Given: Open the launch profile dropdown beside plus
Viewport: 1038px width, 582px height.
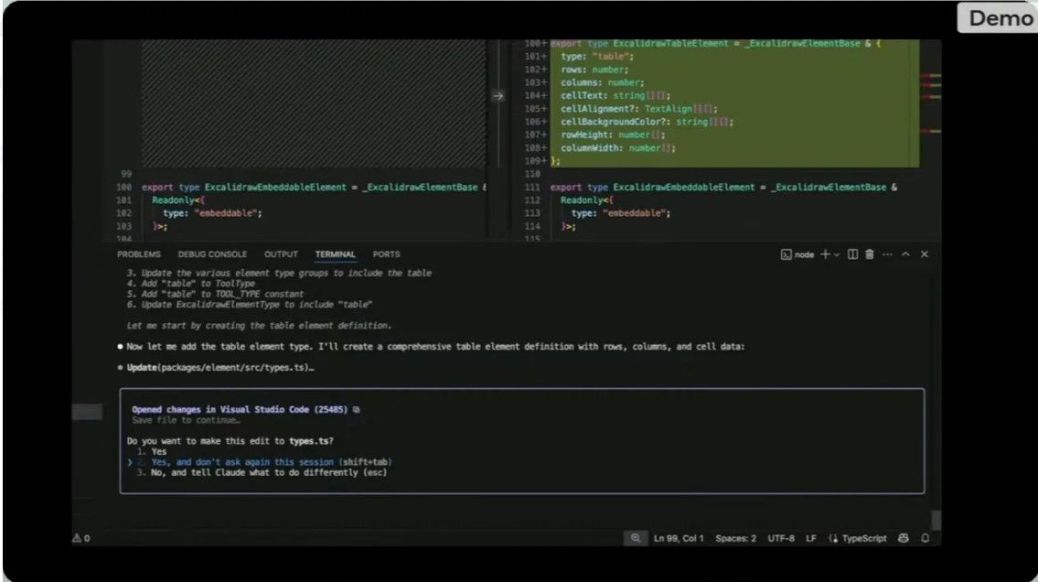Looking at the screenshot, I should tap(837, 255).
